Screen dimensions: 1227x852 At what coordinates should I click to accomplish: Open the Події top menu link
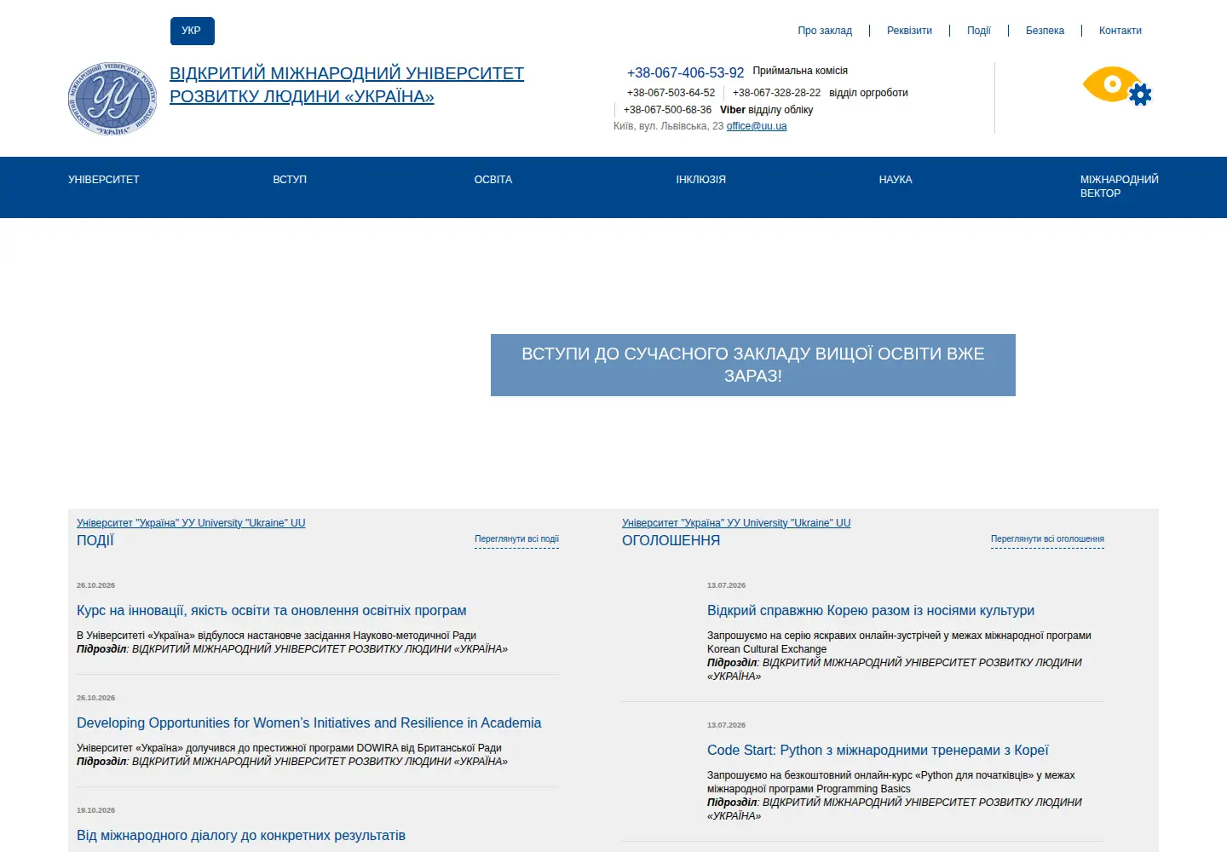point(978,31)
